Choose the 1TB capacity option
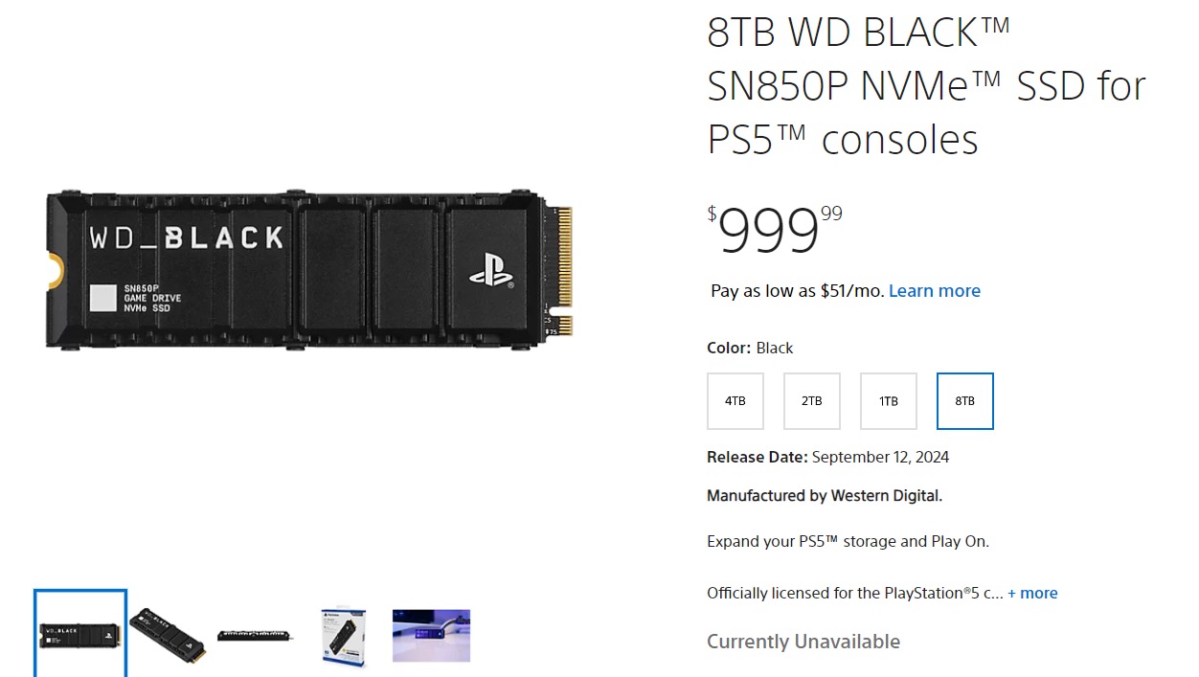 coord(889,401)
